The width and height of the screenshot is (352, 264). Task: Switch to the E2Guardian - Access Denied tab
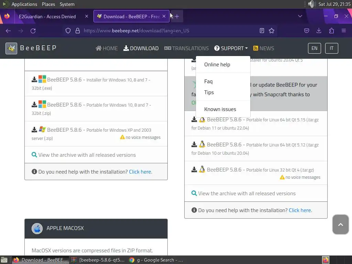tap(47, 16)
